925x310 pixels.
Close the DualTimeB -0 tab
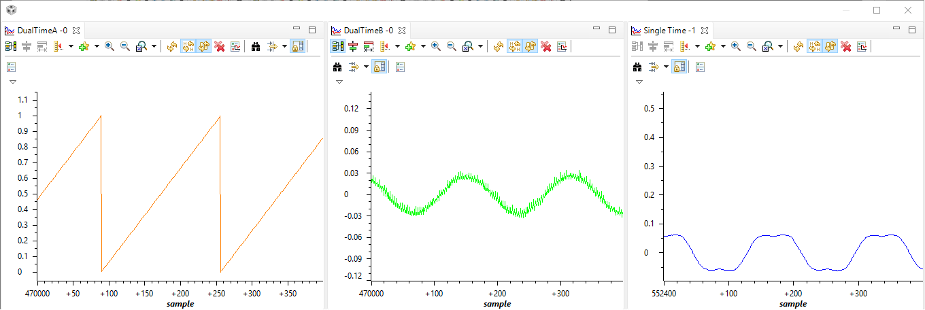pyautogui.click(x=402, y=31)
